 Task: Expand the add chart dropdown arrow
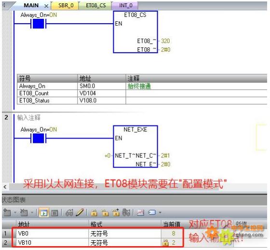click(x=15, y=212)
